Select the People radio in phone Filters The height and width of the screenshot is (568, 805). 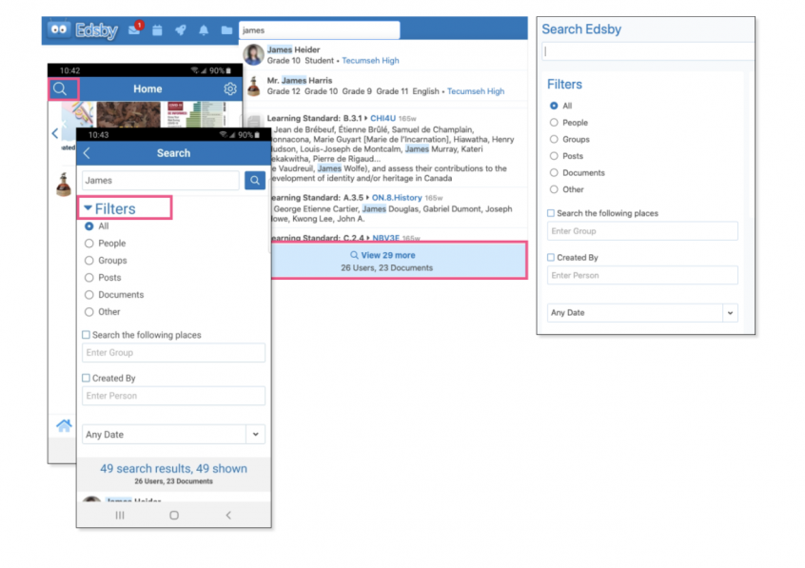tap(89, 244)
